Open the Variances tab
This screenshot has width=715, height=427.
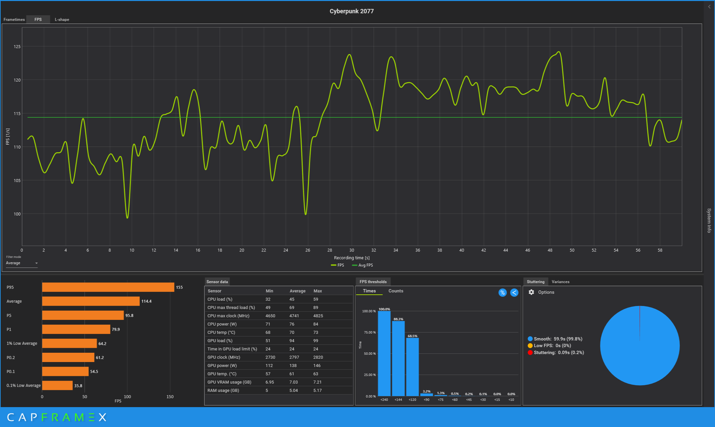[x=560, y=282]
